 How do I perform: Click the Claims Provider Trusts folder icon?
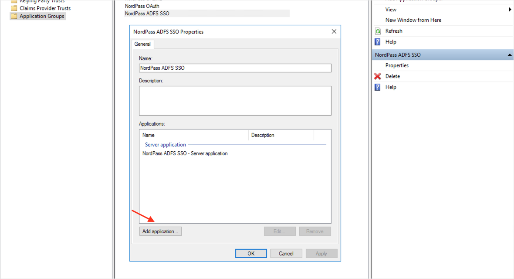click(x=14, y=8)
